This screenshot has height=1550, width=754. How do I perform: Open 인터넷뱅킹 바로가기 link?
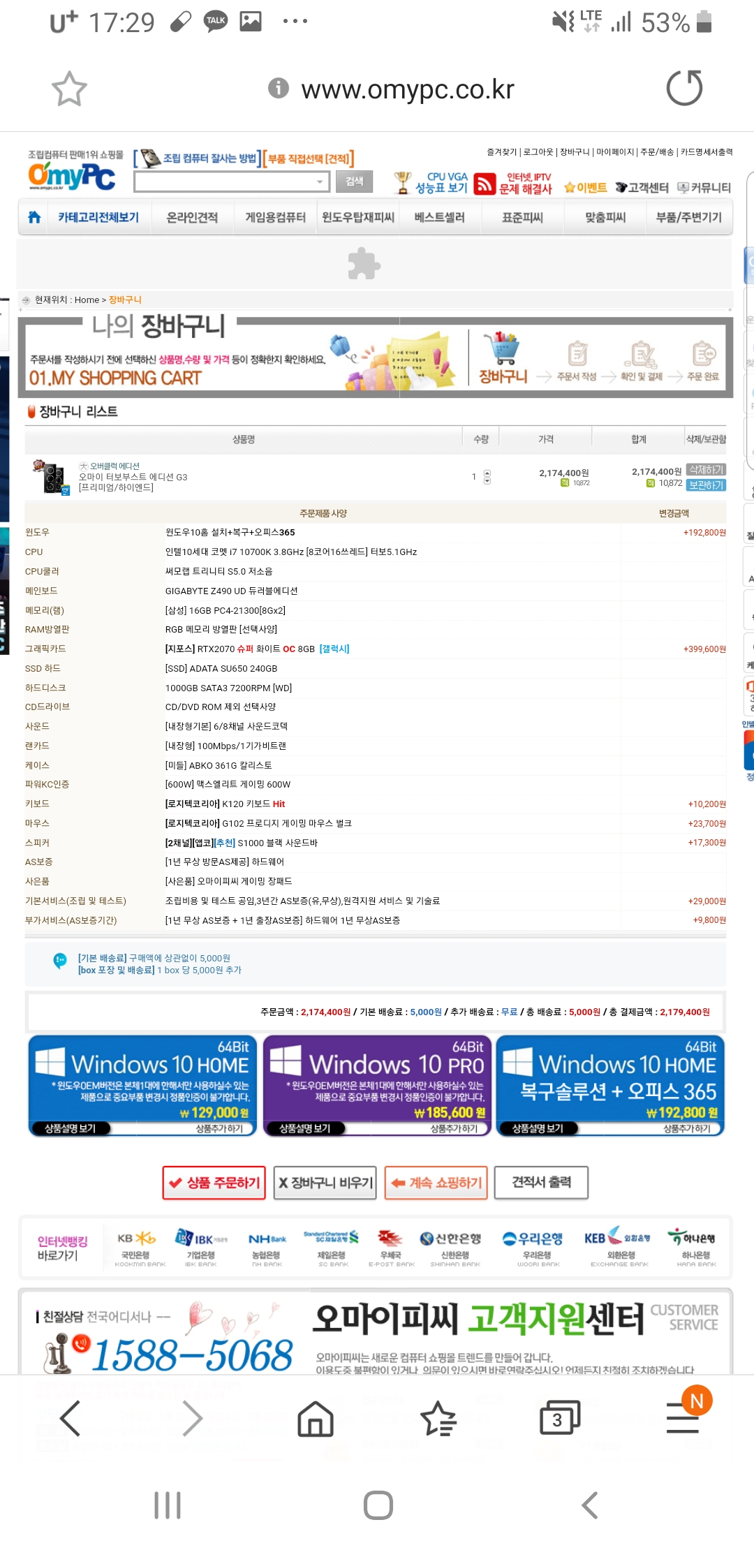(62, 1248)
